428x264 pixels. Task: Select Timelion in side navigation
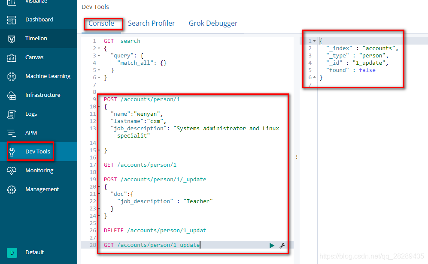click(x=36, y=39)
